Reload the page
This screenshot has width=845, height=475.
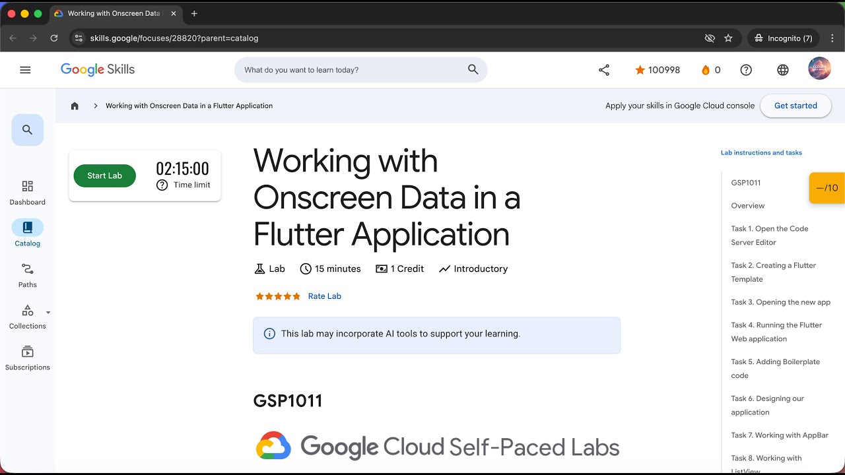[x=54, y=38]
